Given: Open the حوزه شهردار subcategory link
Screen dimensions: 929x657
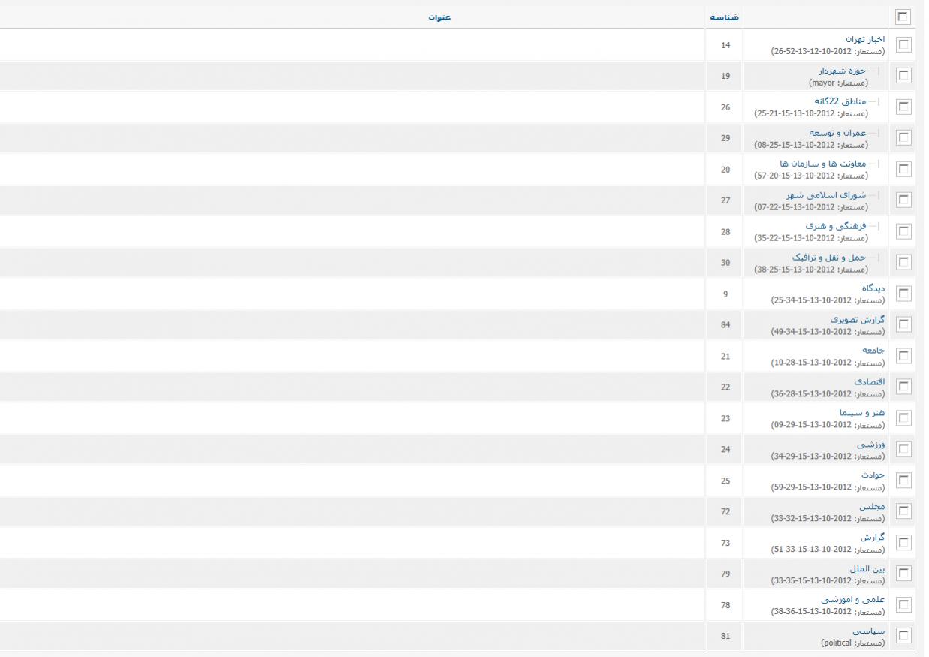Looking at the screenshot, I should pos(844,71).
